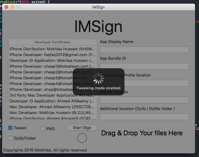Select iPhone Developer: shop@totoateam.com certificate
Viewport: 199px width, 157px height.
point(53,90)
